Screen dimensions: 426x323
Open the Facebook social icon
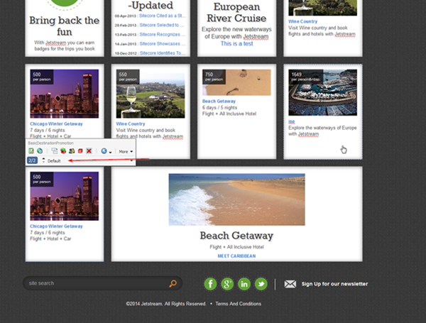pyautogui.click(x=211, y=284)
